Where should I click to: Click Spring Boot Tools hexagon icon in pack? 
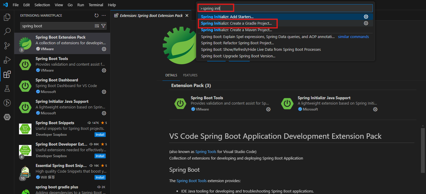(x=180, y=103)
